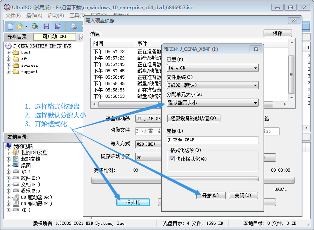
Task: Expand the (C:) drive node
Action: pyautogui.click(x=8, y=172)
